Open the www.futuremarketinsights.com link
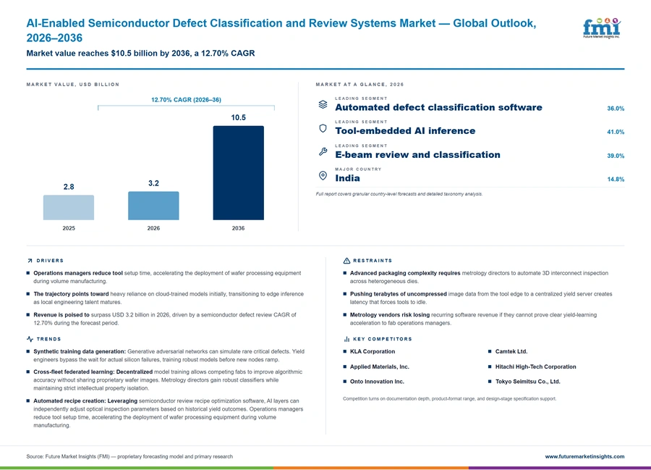This screenshot has height=470, width=651. click(584, 456)
